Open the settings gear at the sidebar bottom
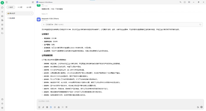This screenshot has height=111, width=206. (x=2, y=108)
